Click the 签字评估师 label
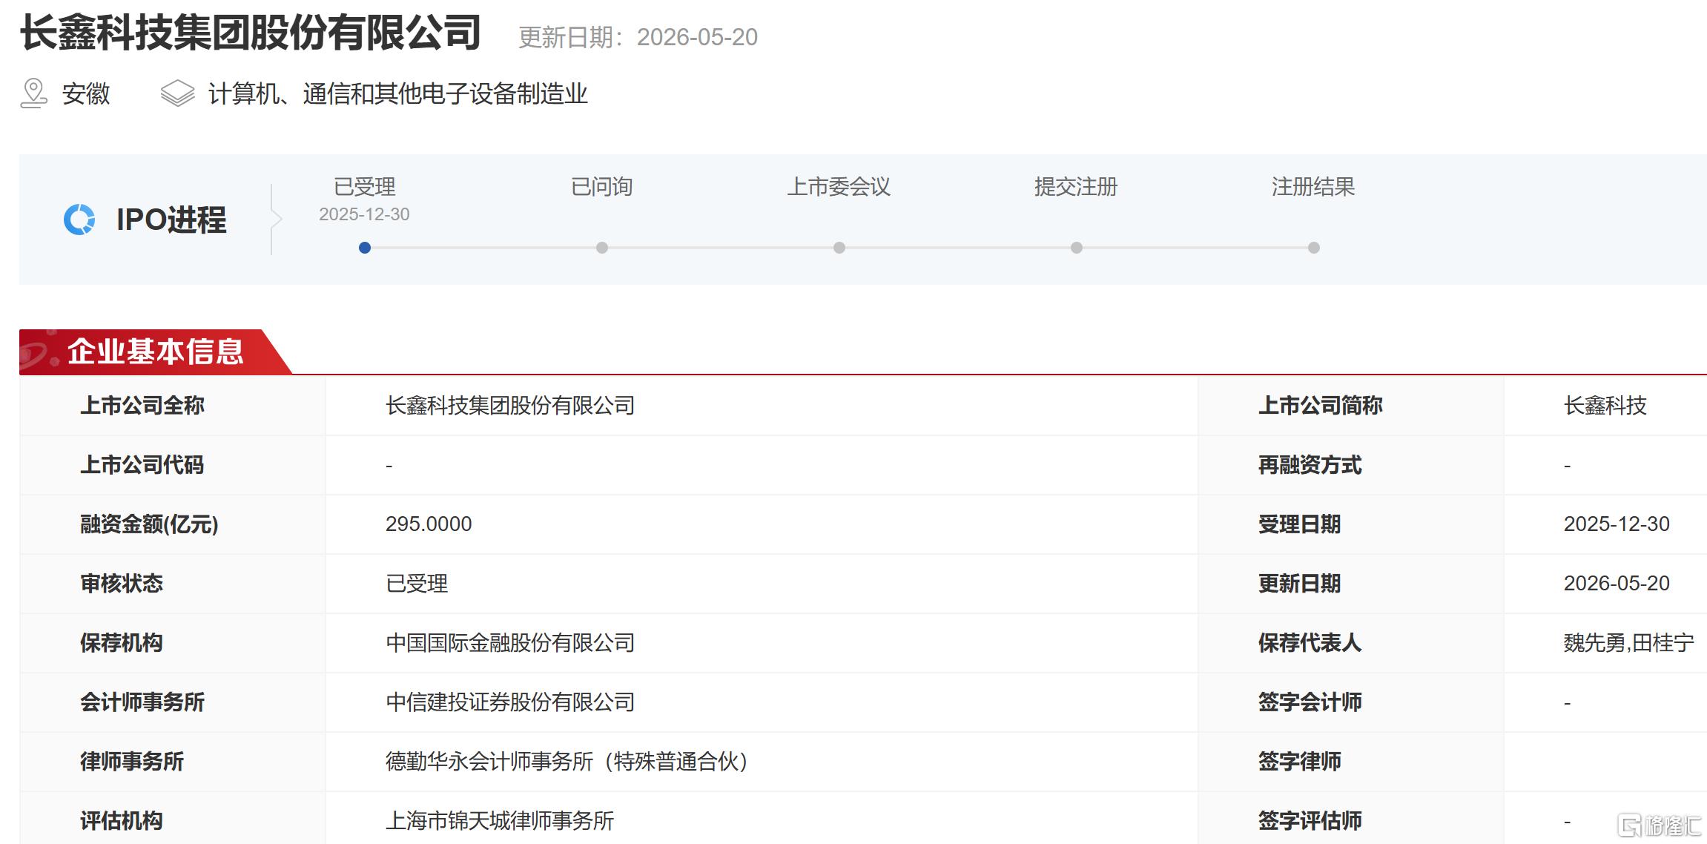The width and height of the screenshot is (1707, 844). 1310,821
